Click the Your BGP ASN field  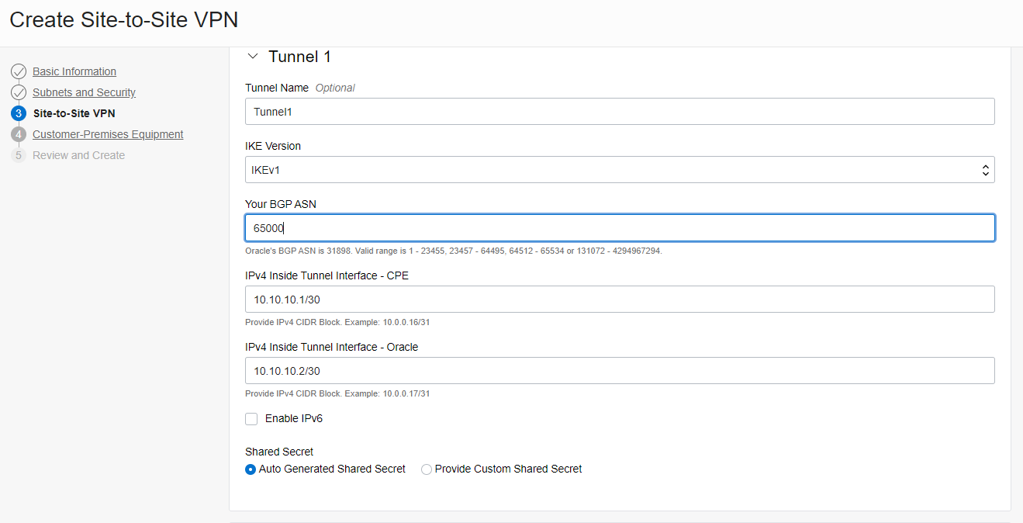tap(619, 228)
